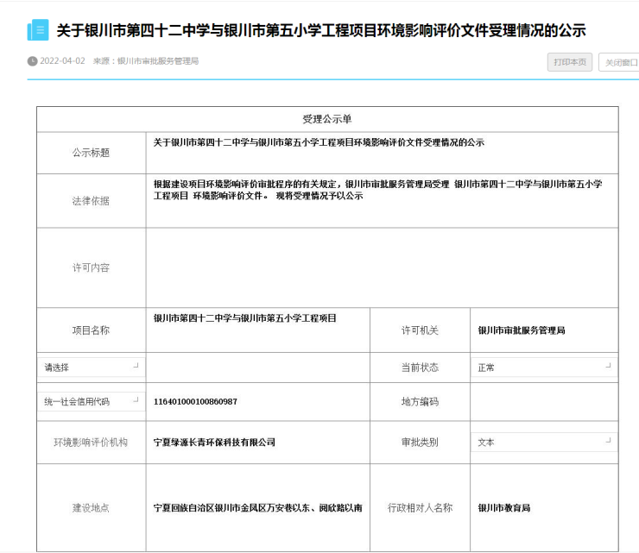This screenshot has height=553, width=639.
Task: Click the 环境影响评价机构 label
Action: (x=91, y=443)
